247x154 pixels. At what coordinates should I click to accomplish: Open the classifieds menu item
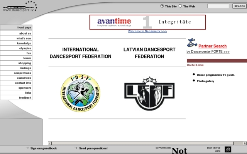(x=16, y=78)
